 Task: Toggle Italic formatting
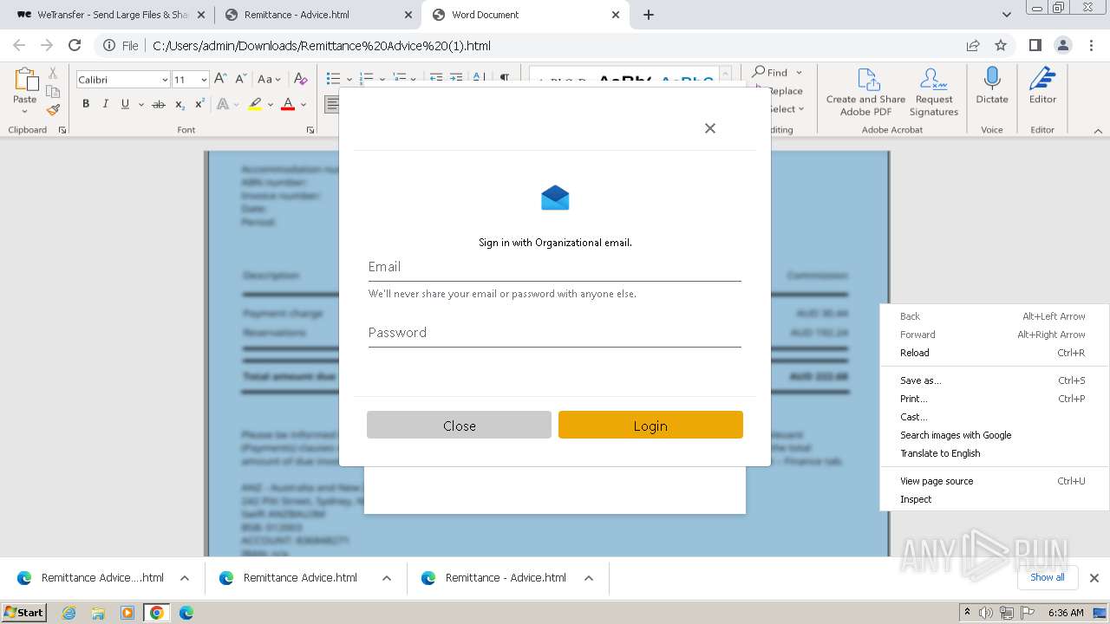tap(105, 104)
